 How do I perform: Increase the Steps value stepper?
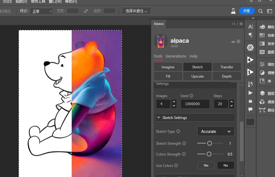(232, 102)
